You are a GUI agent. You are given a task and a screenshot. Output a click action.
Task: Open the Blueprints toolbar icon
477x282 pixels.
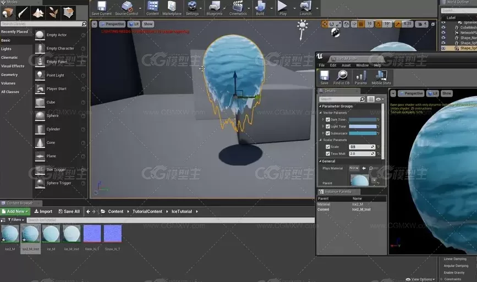pyautogui.click(x=215, y=8)
